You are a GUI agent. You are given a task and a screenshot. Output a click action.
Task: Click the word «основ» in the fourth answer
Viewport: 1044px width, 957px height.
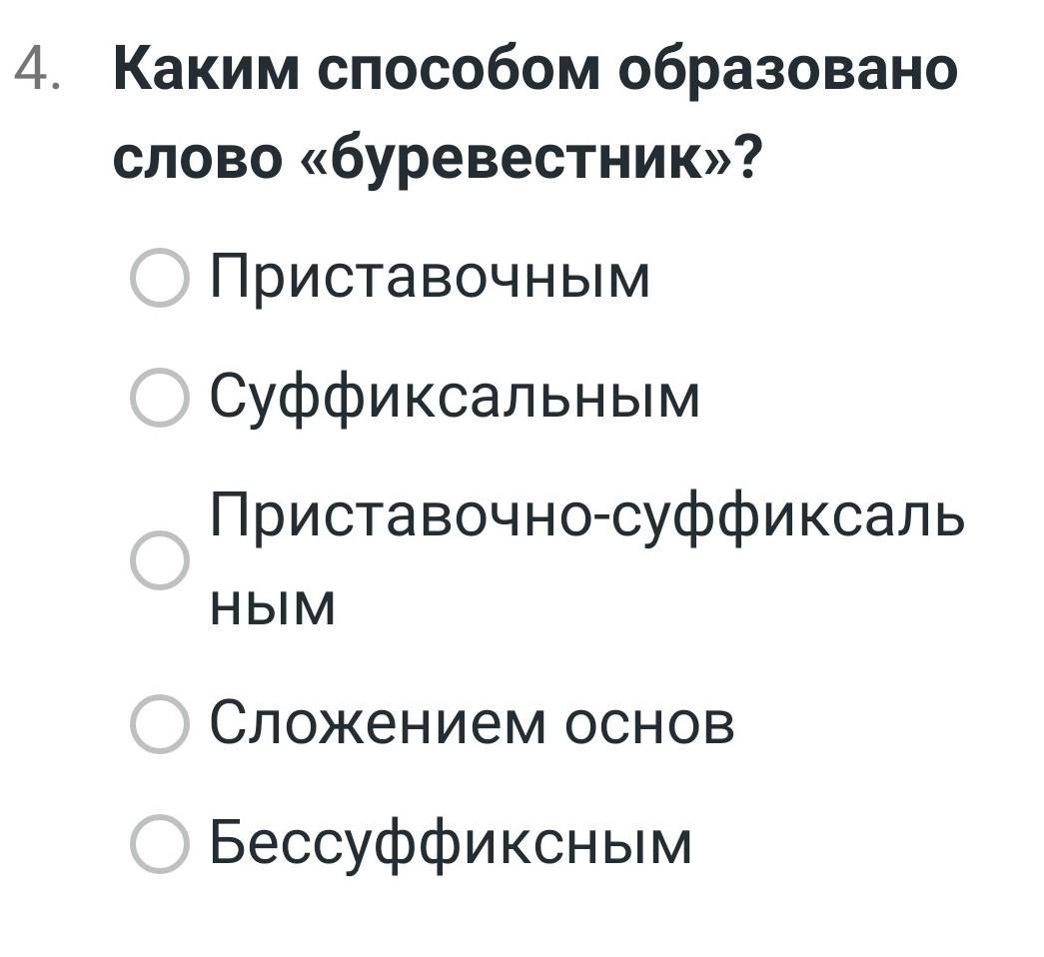[x=649, y=724]
